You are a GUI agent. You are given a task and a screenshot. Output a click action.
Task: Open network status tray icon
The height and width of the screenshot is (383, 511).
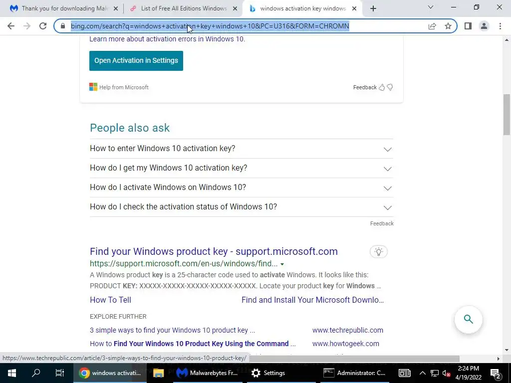435,373
